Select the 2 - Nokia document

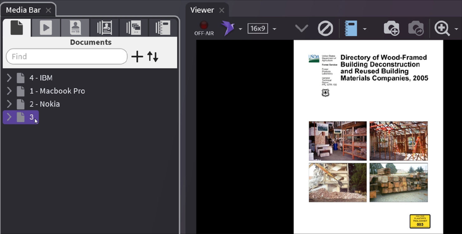click(44, 104)
